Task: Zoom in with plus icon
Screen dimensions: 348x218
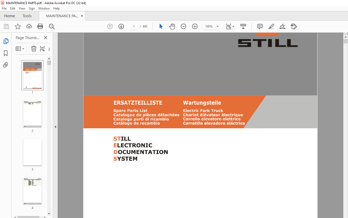Action: [x=195, y=26]
